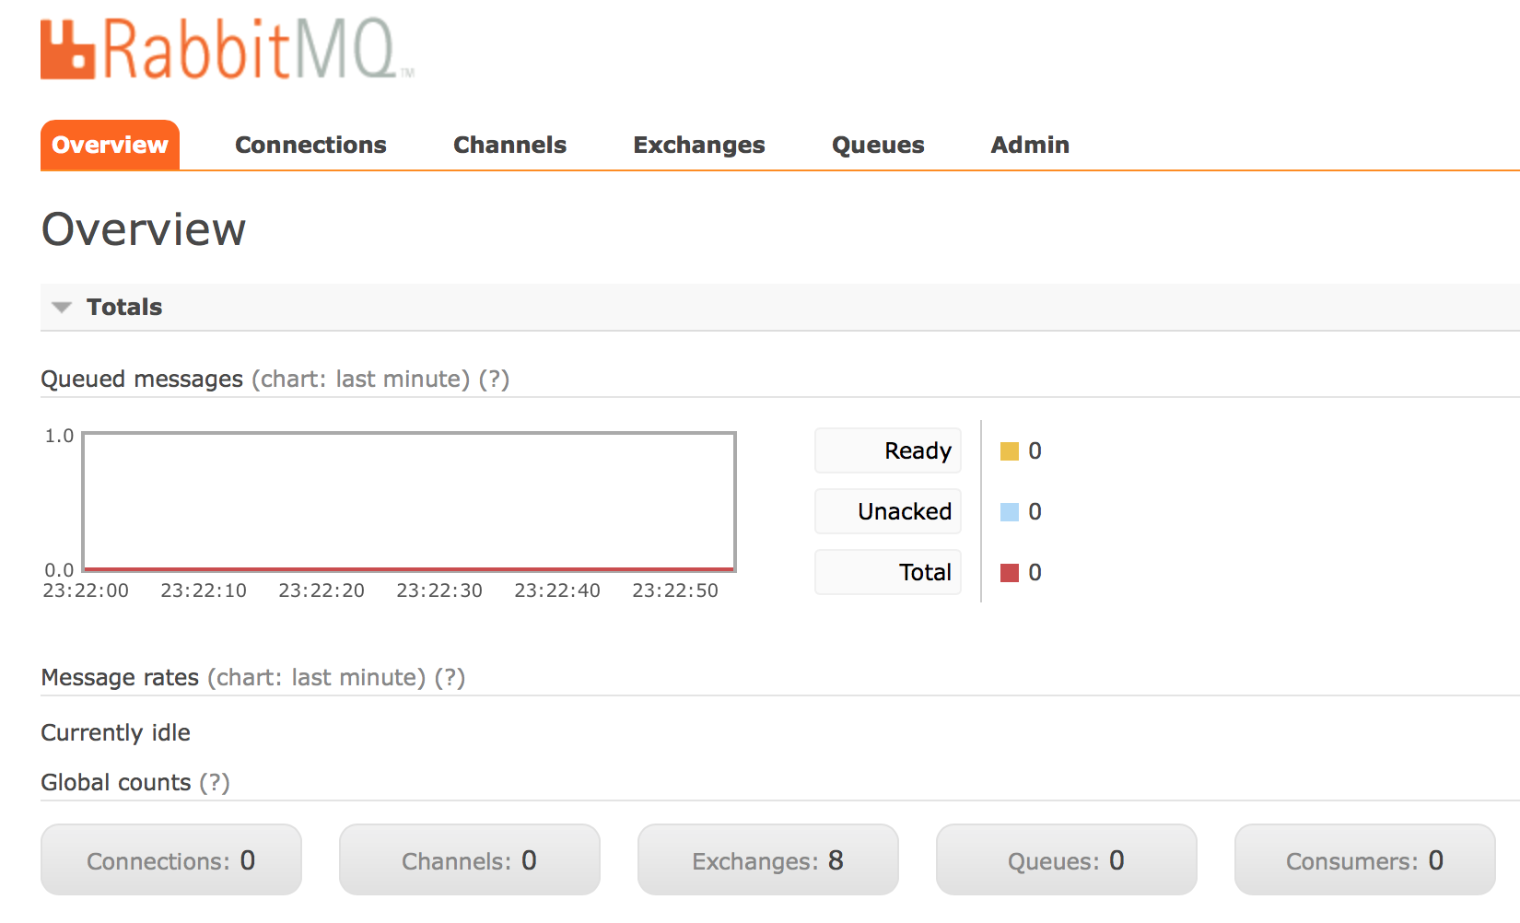Click the 23:22:30 chart time label
Image resolution: width=1520 pixels, height=923 pixels.
pyautogui.click(x=439, y=590)
